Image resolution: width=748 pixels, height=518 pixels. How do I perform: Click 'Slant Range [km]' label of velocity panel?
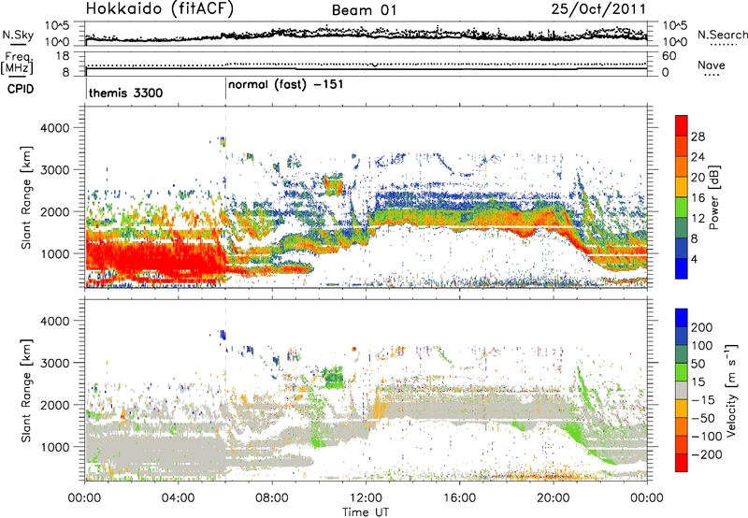pyautogui.click(x=26, y=391)
